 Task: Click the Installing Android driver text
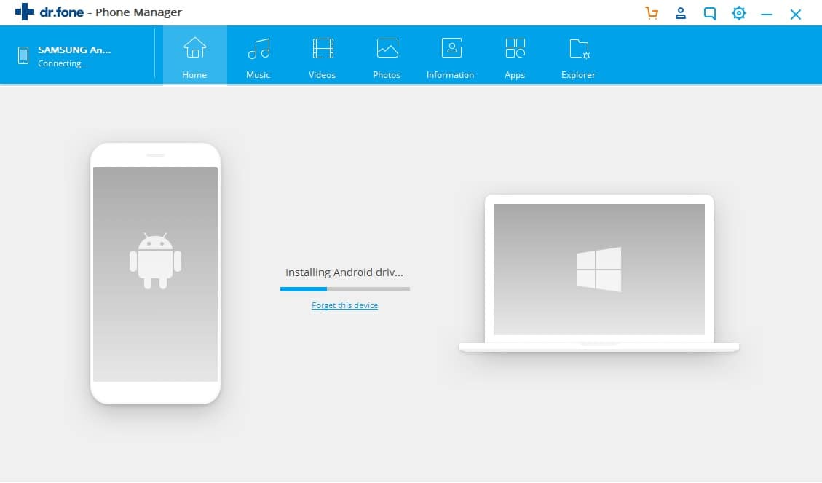click(344, 272)
